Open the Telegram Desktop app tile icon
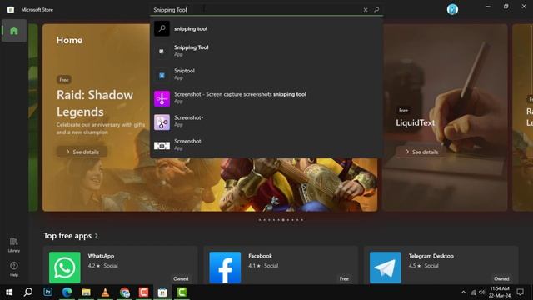Screen dimensions: 533x300 385,267
